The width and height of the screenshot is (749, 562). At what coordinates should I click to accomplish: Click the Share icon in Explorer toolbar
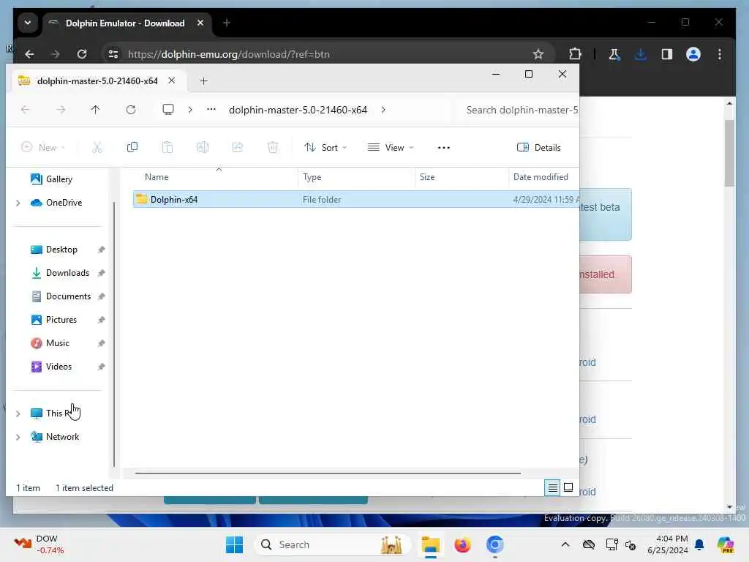238,147
